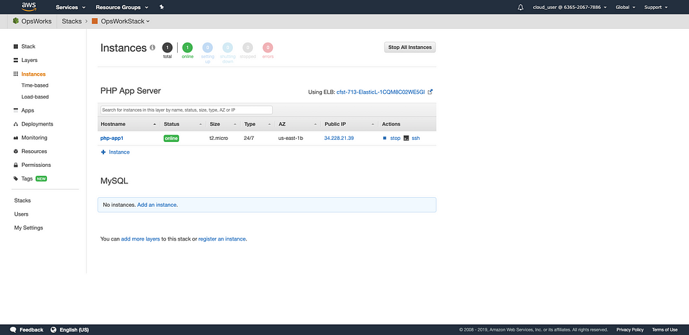Click Add an instance under MySQL
Screen dimensions: 689x335
pos(157,205)
